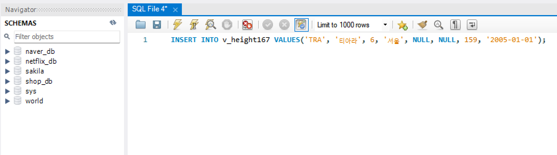The width and height of the screenshot is (557, 155).
Task: Click the naver_db database cylinder icon
Action: (18, 51)
